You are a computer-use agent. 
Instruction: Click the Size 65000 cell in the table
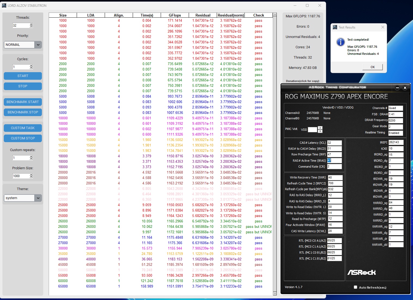[x=63, y=286]
